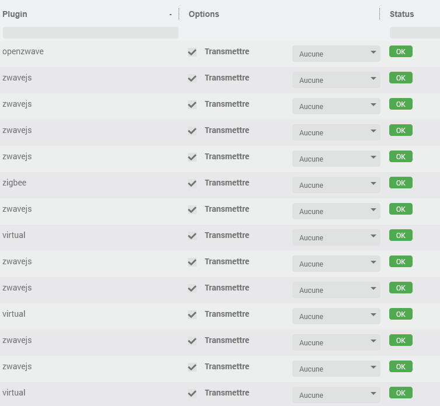The image size is (440, 406).
Task: Toggle Transmettre checkbox in last virtual row
Action: tap(192, 393)
